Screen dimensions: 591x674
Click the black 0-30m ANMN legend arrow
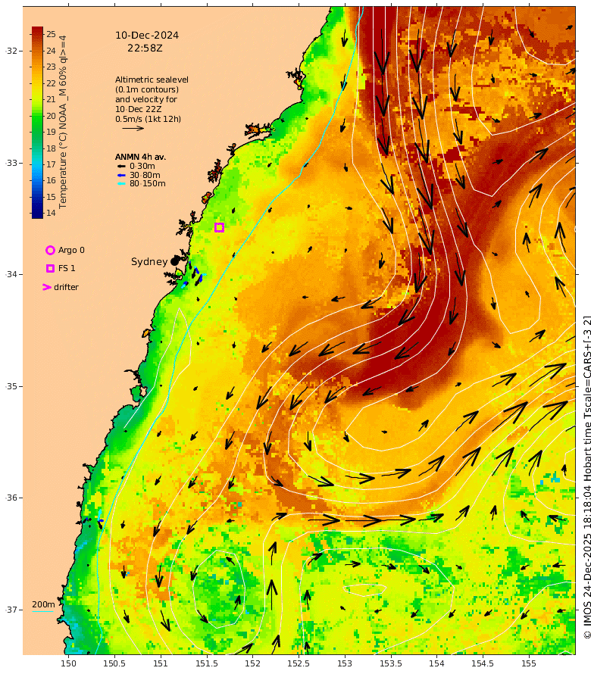point(122,167)
